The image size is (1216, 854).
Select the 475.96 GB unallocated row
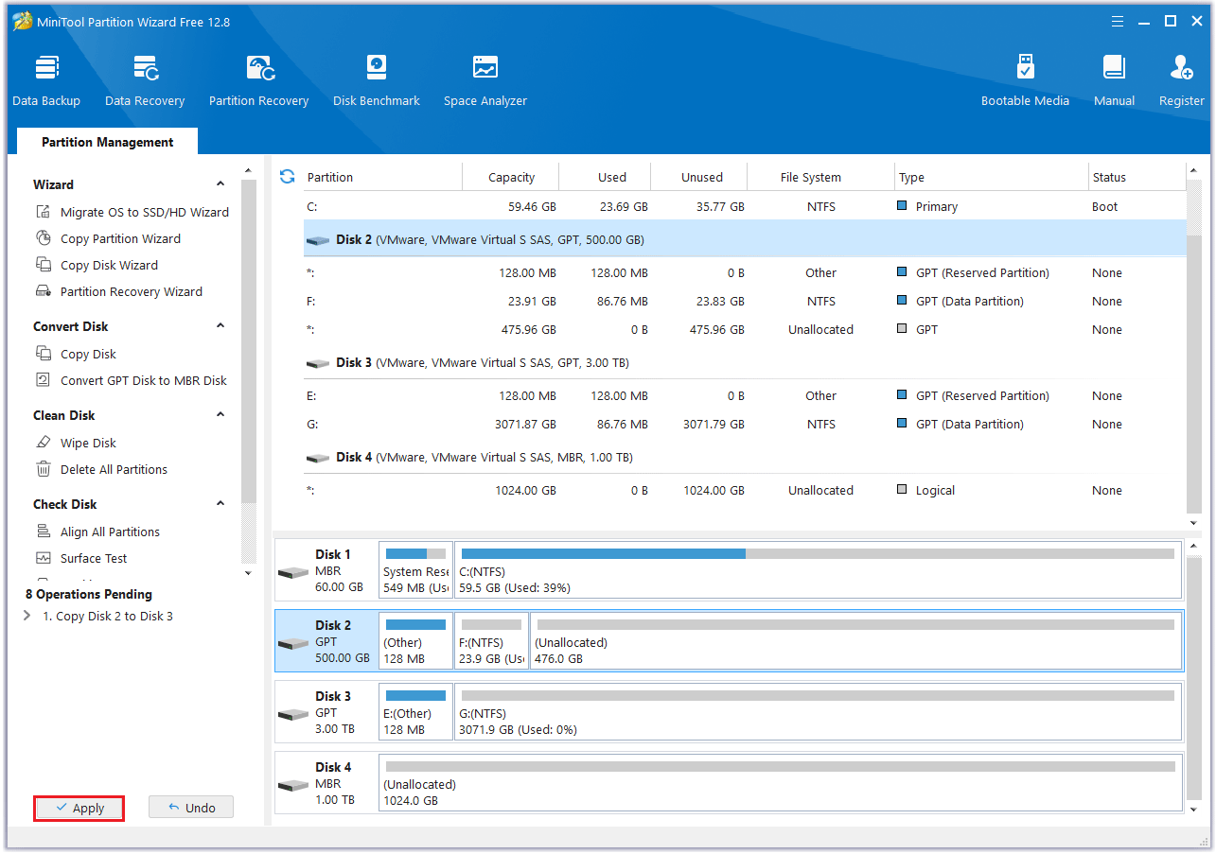click(x=745, y=330)
